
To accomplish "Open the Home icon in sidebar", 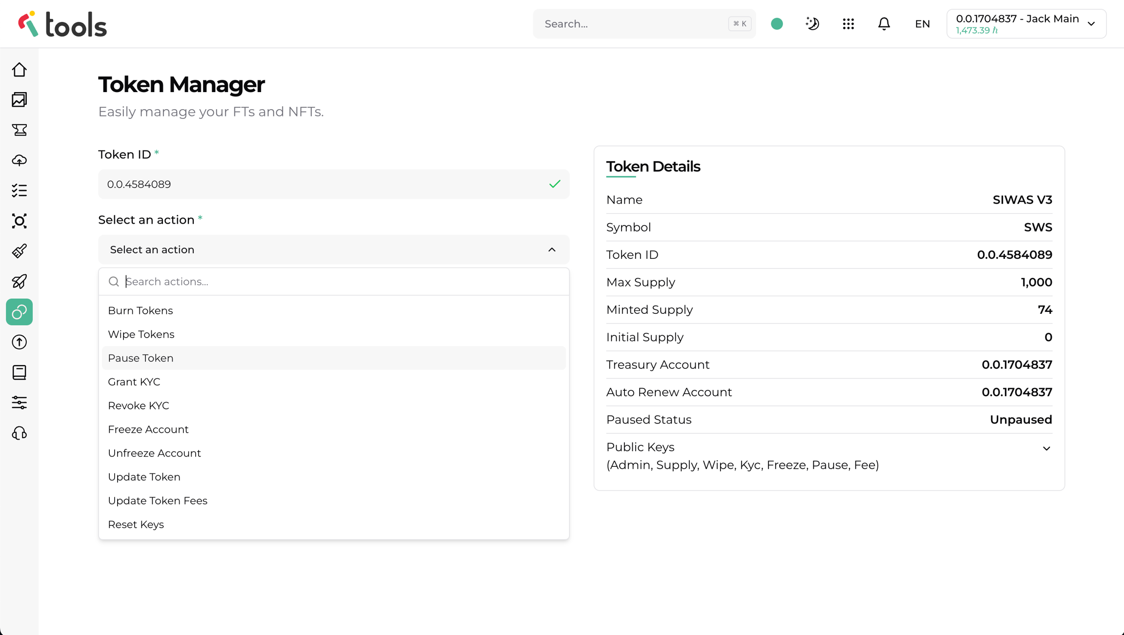I will (20, 70).
